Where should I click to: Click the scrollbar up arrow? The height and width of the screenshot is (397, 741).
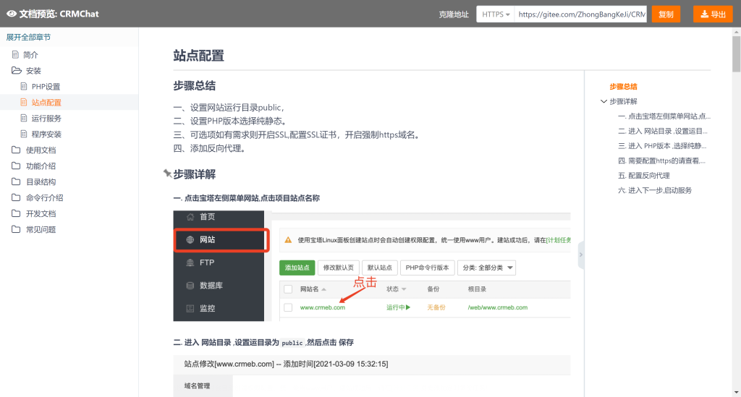coord(736,32)
